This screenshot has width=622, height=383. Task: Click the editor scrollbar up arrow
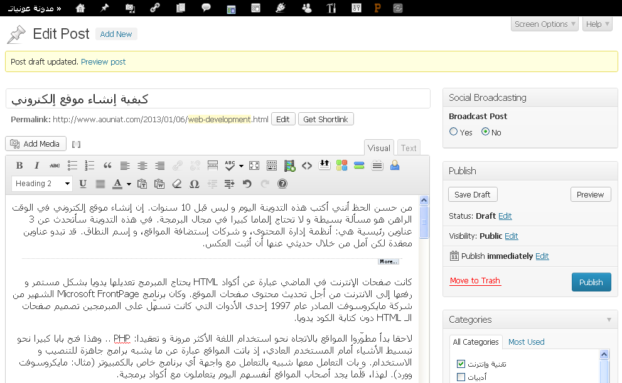click(424, 201)
